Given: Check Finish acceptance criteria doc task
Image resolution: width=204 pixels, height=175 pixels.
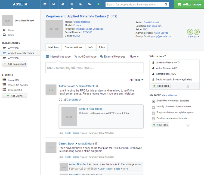Looking at the screenshot, I should tap(153, 119).
